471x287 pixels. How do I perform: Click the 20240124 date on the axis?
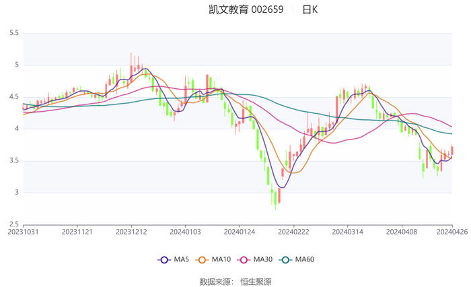pos(240,231)
